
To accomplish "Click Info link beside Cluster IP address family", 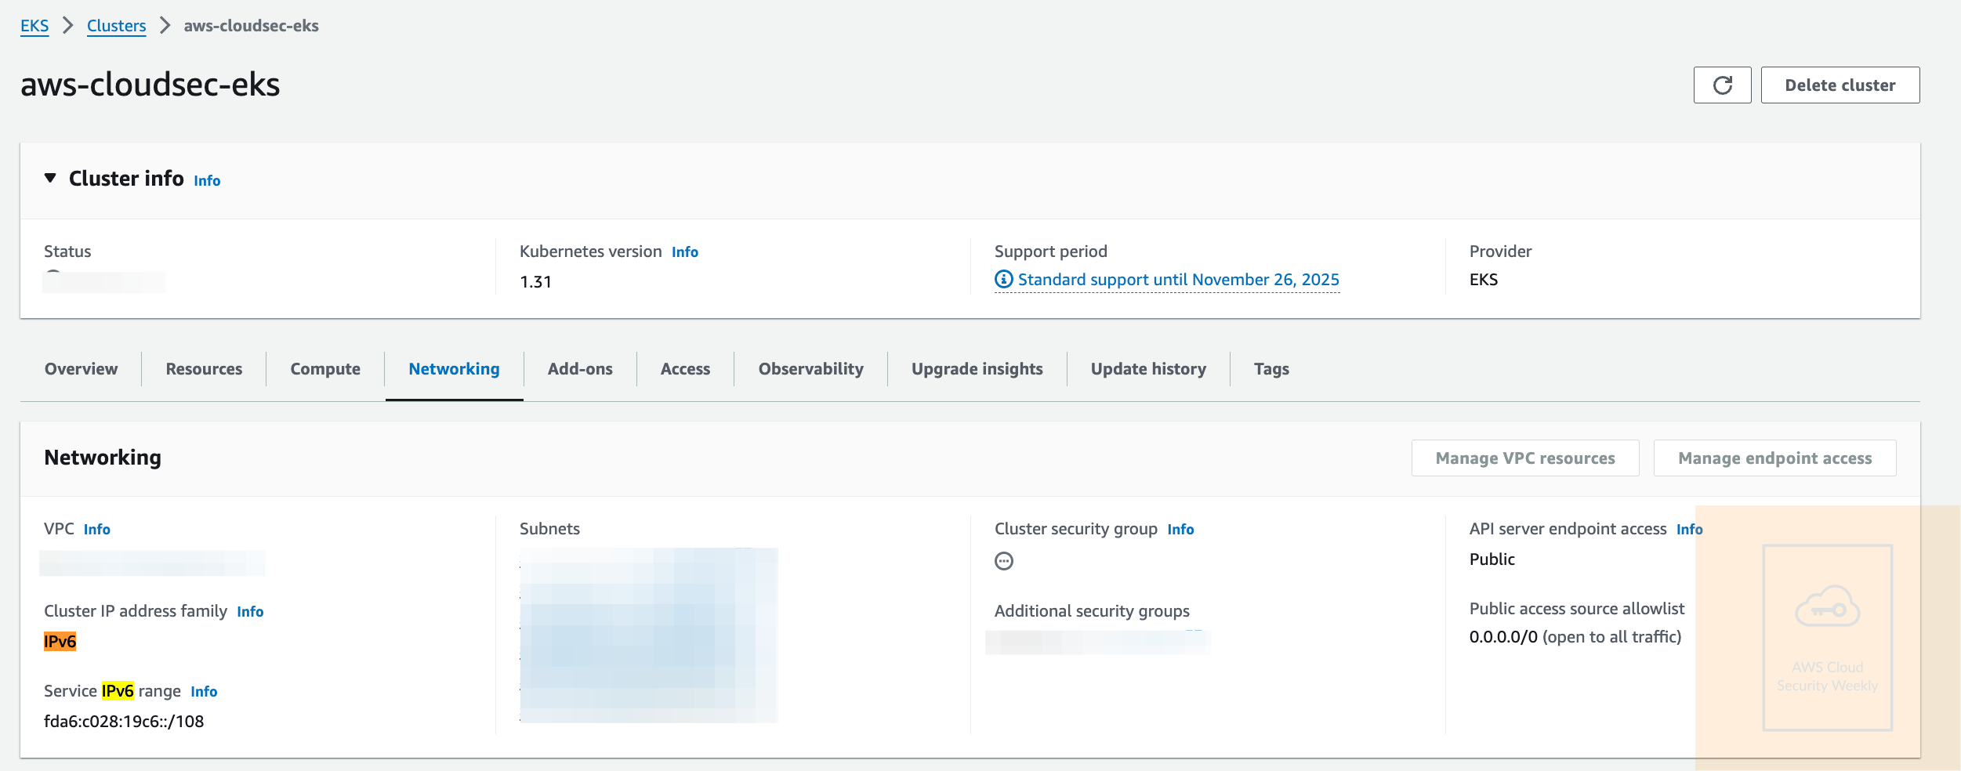I will (x=250, y=612).
